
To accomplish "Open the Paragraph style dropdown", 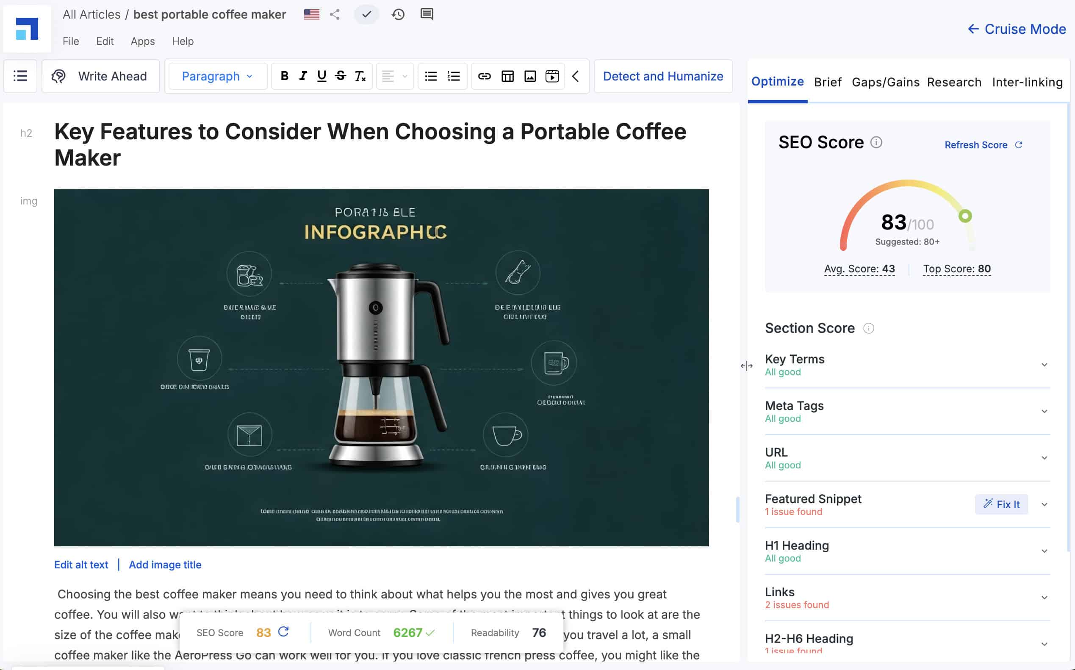I will pos(218,76).
